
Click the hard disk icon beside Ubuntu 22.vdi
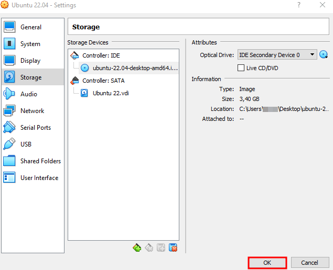pos(84,93)
